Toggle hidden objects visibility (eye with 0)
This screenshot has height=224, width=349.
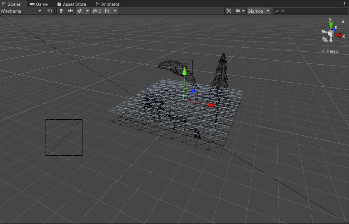point(97,11)
